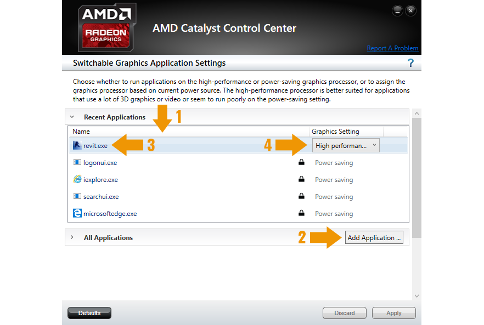Toggle the lock next to logonui.exe

click(301, 162)
